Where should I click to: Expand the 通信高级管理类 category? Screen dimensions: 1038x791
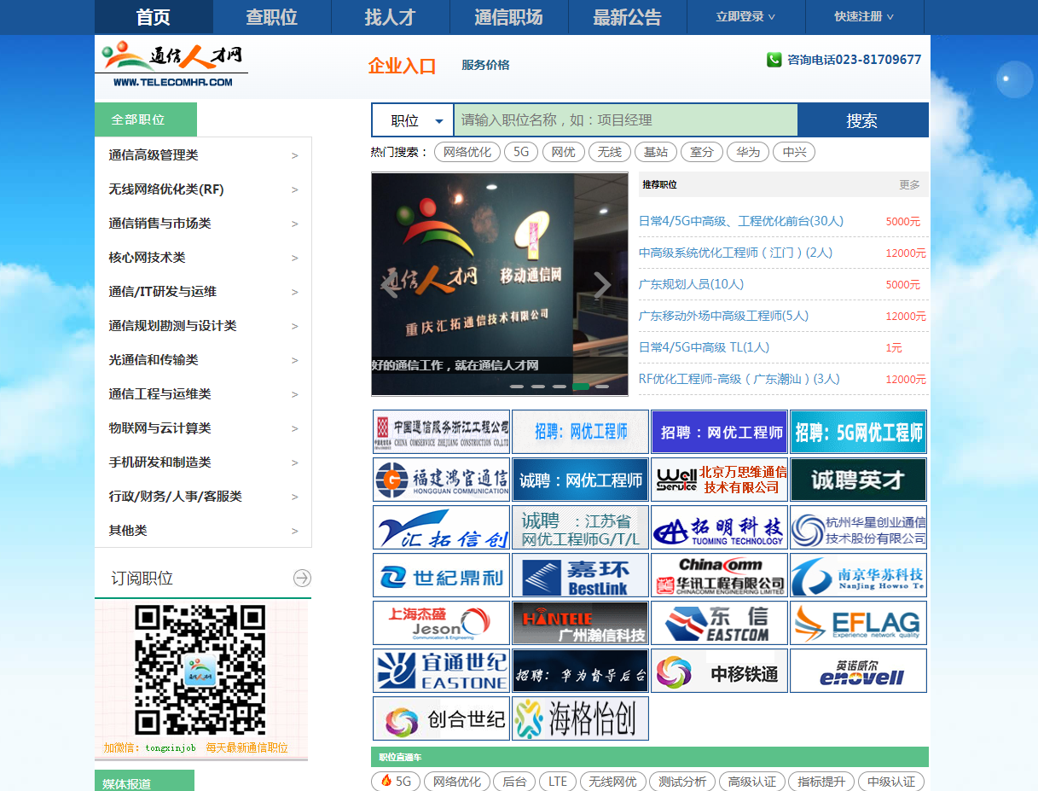[x=203, y=154]
